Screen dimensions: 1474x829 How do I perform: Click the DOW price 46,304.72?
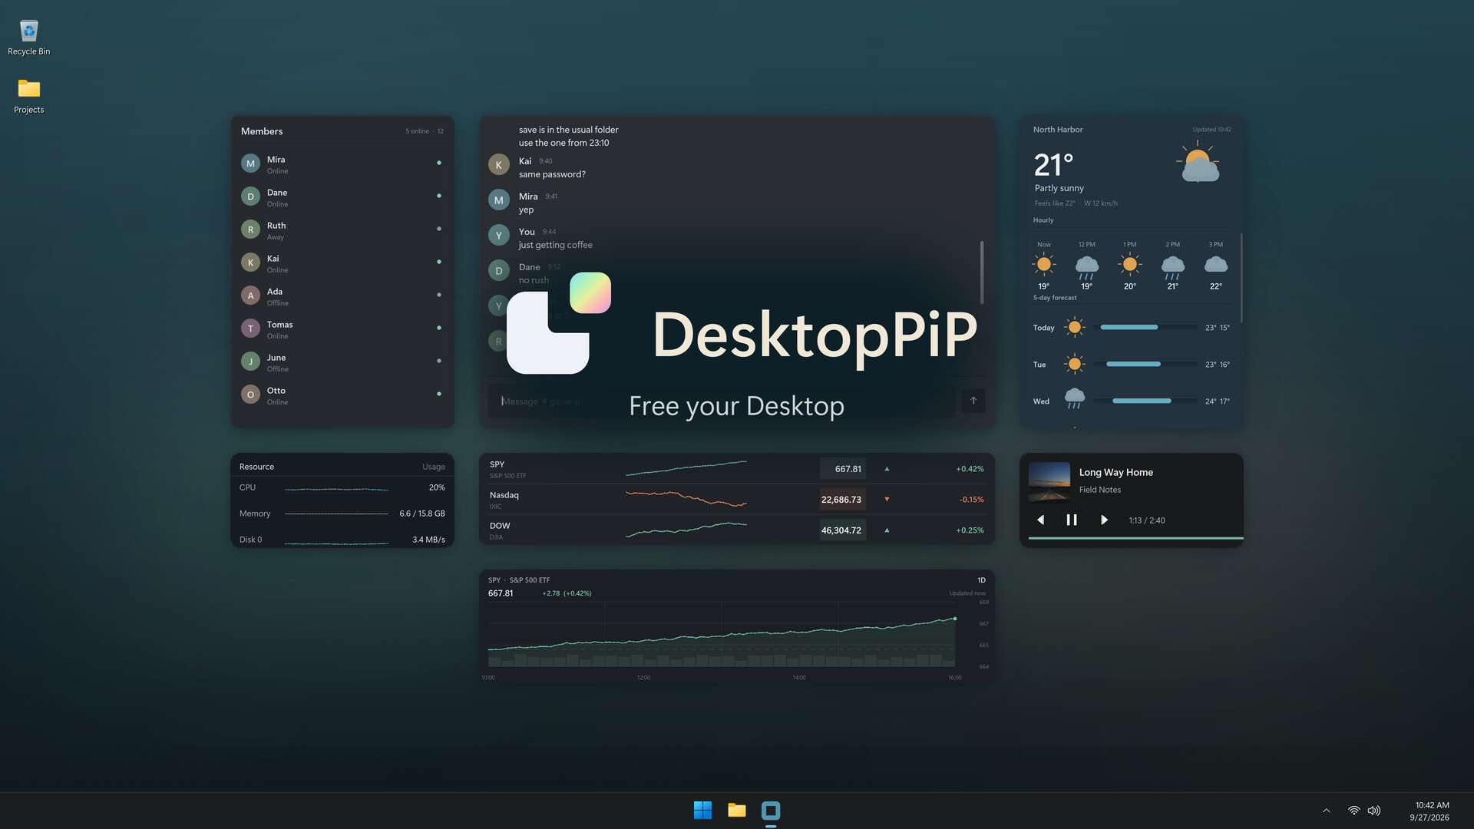coord(842,530)
